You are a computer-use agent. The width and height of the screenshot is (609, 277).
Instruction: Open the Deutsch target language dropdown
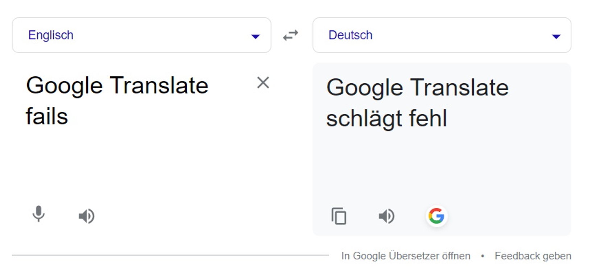tap(442, 35)
